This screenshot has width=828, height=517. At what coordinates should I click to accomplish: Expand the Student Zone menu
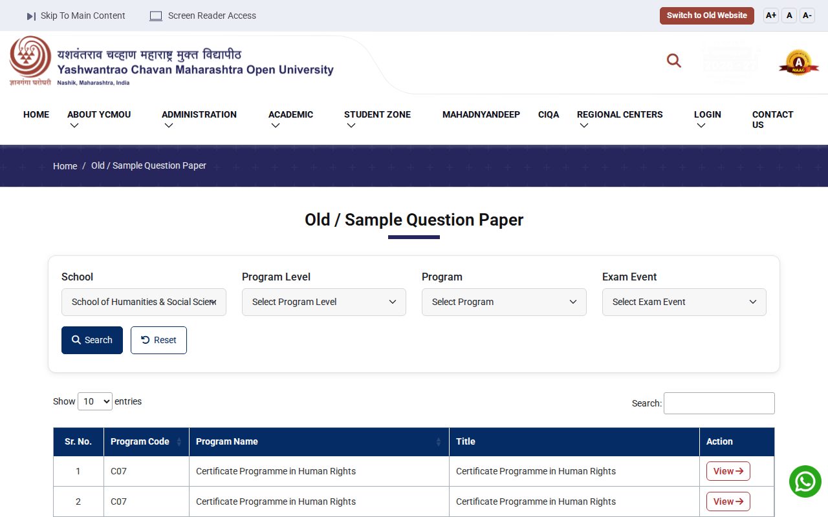(x=377, y=120)
